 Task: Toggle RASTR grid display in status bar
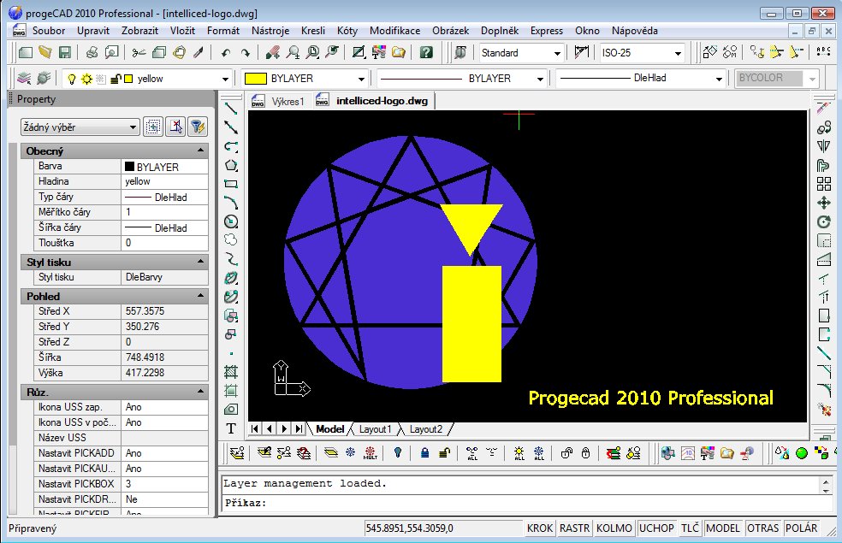point(574,528)
